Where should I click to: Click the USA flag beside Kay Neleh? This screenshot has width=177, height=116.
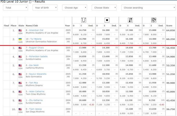click(x=20, y=65)
